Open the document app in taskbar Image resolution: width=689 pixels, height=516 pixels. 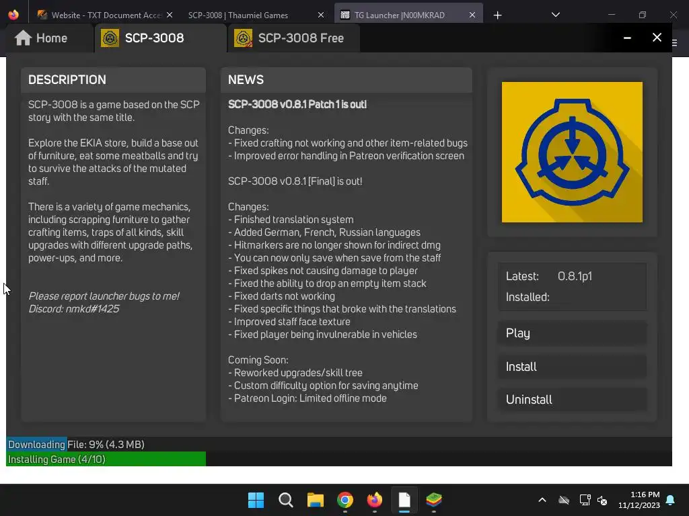(x=404, y=500)
